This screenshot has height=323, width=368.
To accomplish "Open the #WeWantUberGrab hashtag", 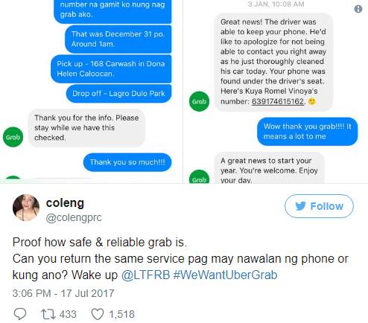I will 225,275.
